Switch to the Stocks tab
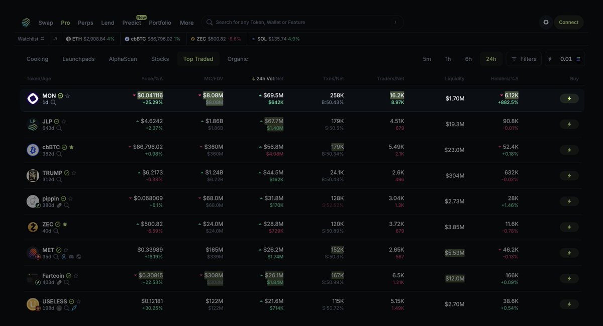This screenshot has height=326, width=603. point(160,59)
